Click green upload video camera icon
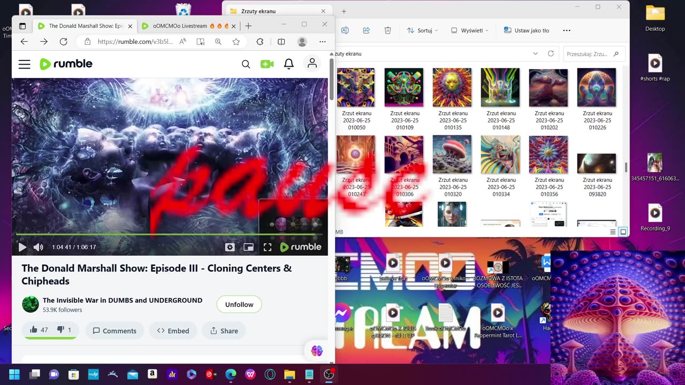 click(267, 64)
